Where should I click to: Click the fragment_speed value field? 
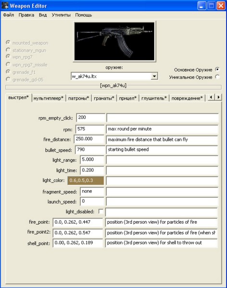pos(92,192)
